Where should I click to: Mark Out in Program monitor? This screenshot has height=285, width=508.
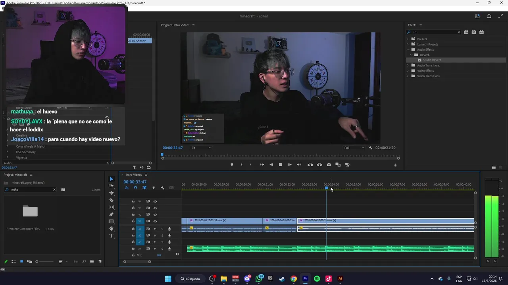[x=250, y=165]
